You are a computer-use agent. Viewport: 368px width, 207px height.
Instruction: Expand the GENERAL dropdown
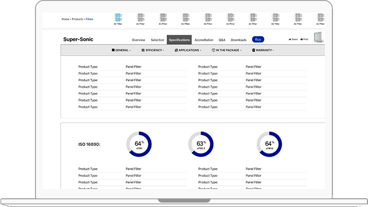click(x=121, y=50)
